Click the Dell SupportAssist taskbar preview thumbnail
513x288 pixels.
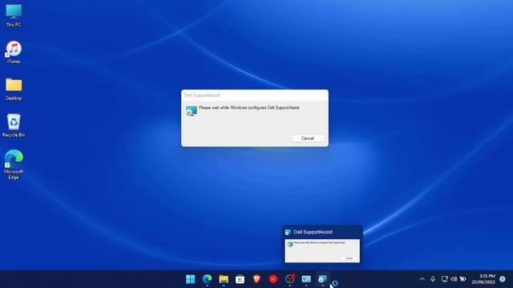pyautogui.click(x=322, y=250)
